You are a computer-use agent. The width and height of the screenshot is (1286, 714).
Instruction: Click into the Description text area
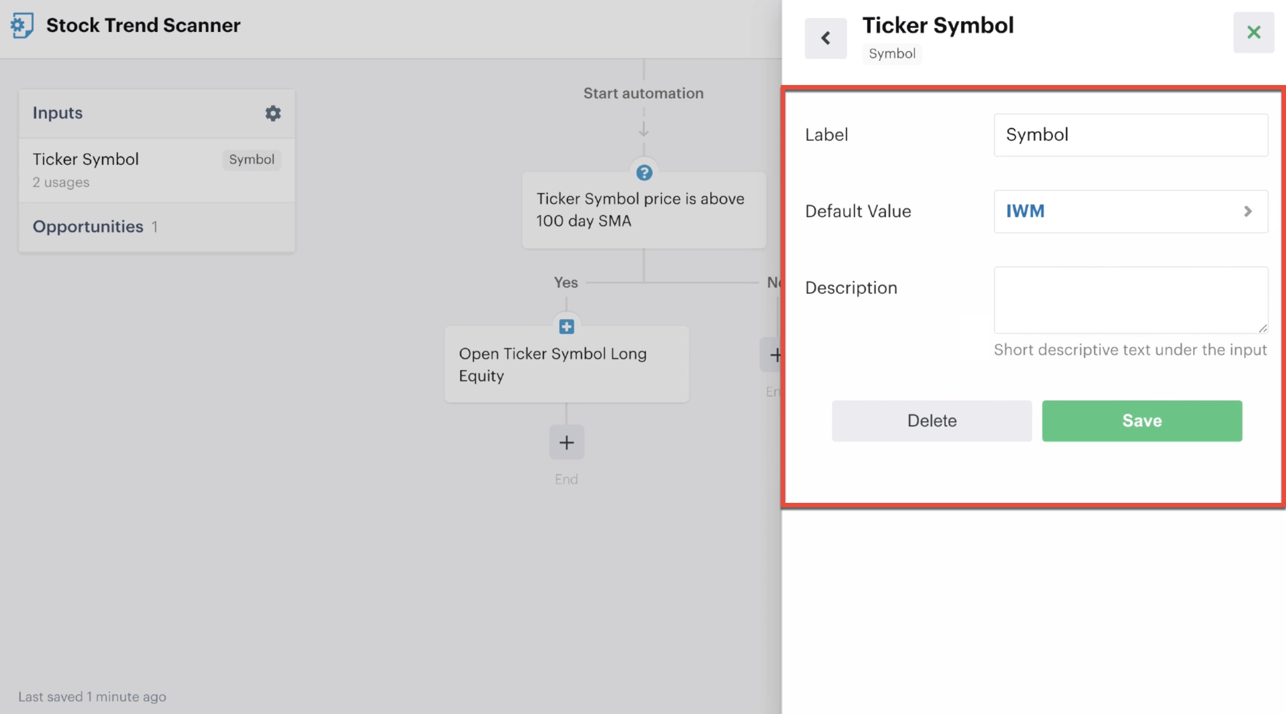1131,300
